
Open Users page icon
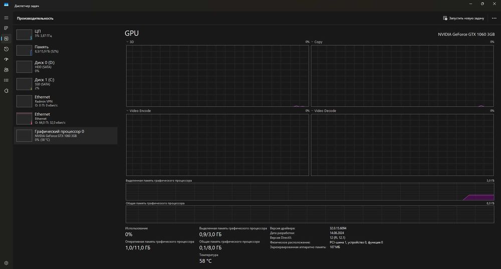[6, 70]
